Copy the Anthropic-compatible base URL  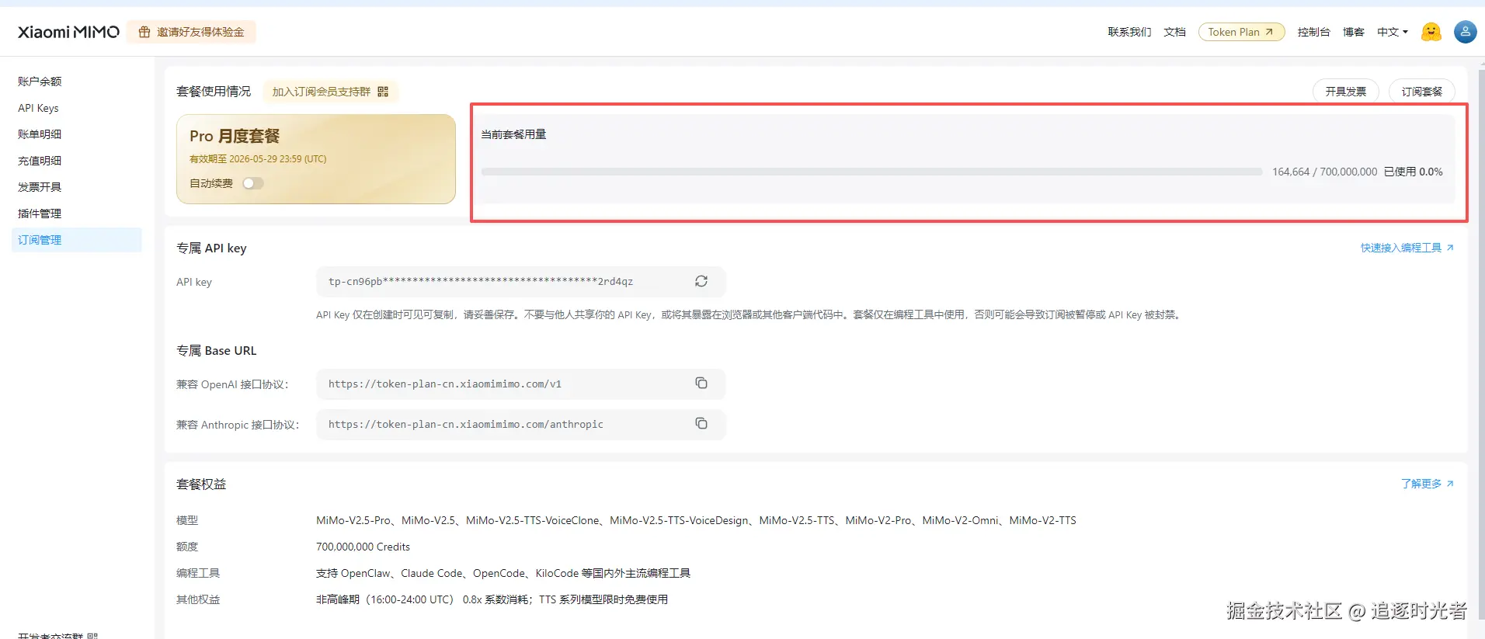click(x=701, y=423)
